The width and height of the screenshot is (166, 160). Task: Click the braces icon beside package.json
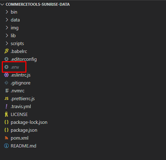pyautogui.click(x=6, y=130)
